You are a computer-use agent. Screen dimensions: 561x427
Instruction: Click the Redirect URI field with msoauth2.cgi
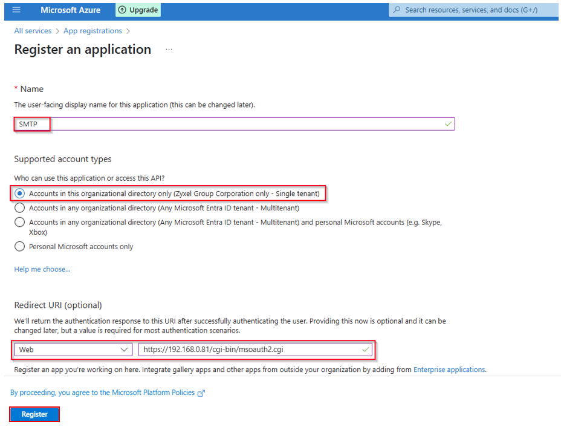coord(255,350)
